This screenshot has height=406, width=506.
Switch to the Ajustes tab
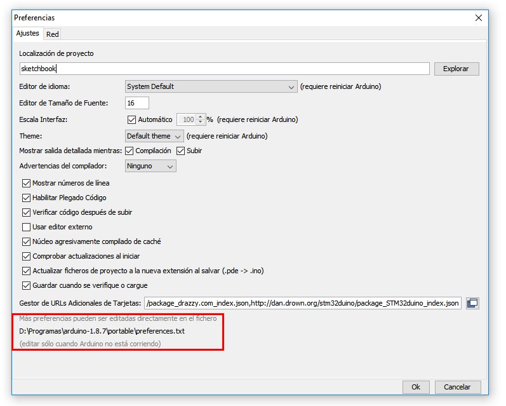tap(28, 33)
